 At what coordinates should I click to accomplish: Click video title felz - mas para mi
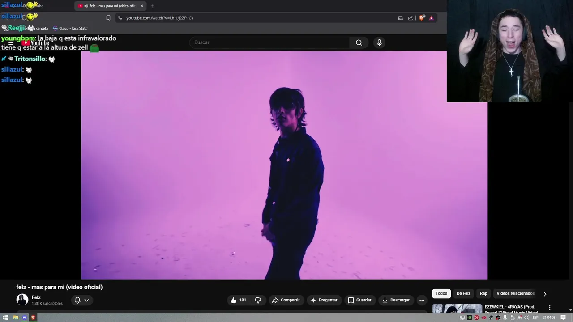coord(60,287)
